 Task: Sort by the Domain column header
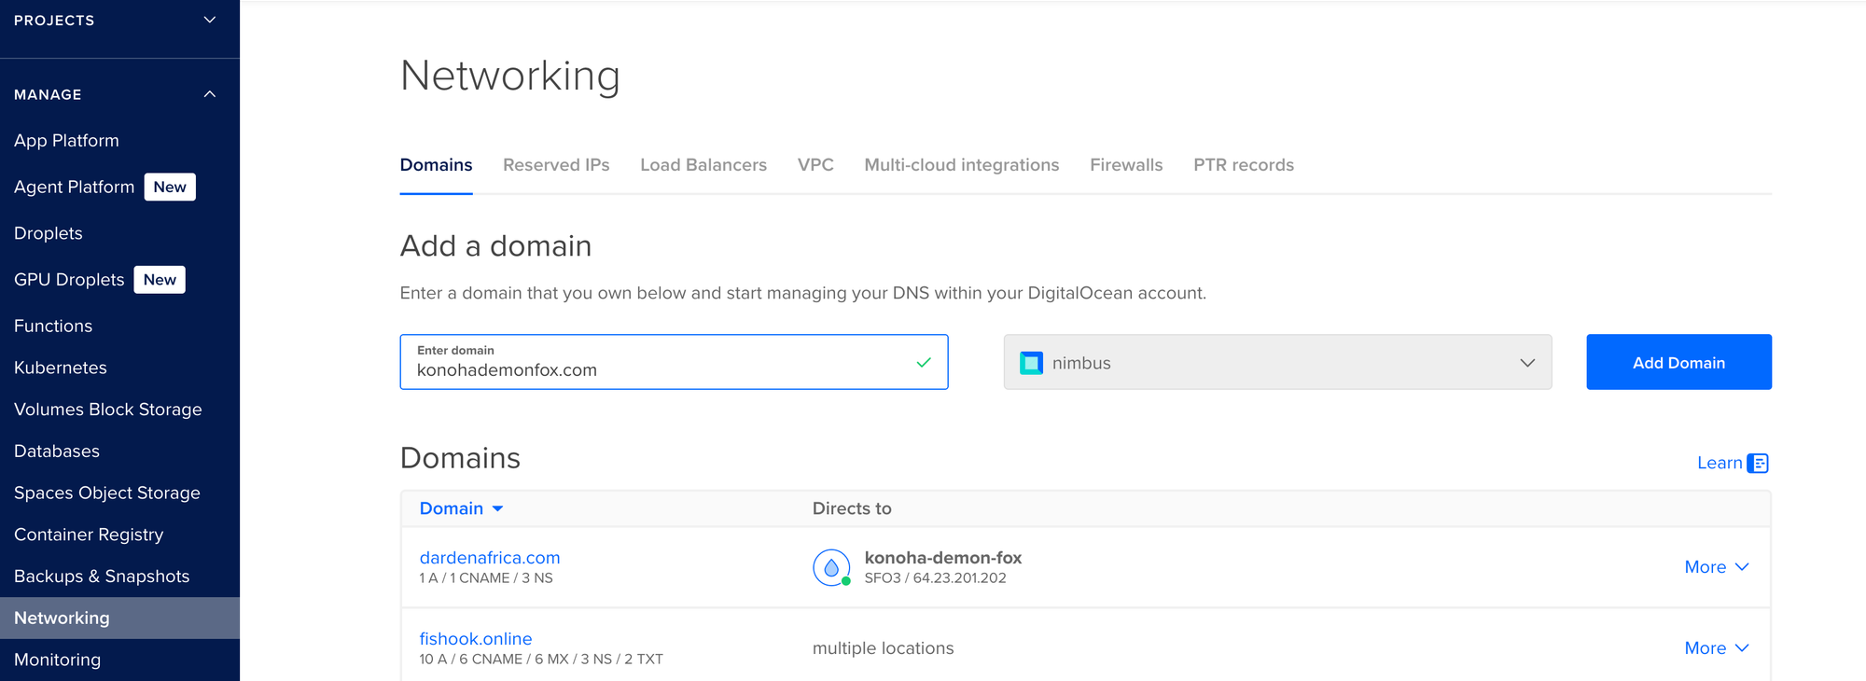[461, 508]
